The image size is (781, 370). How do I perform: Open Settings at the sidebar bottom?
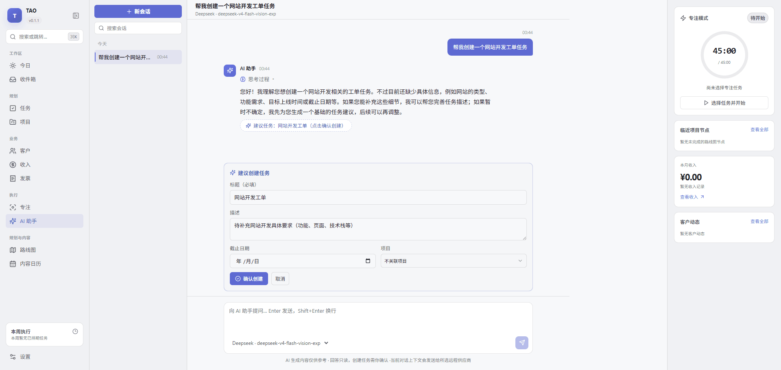pos(44,357)
